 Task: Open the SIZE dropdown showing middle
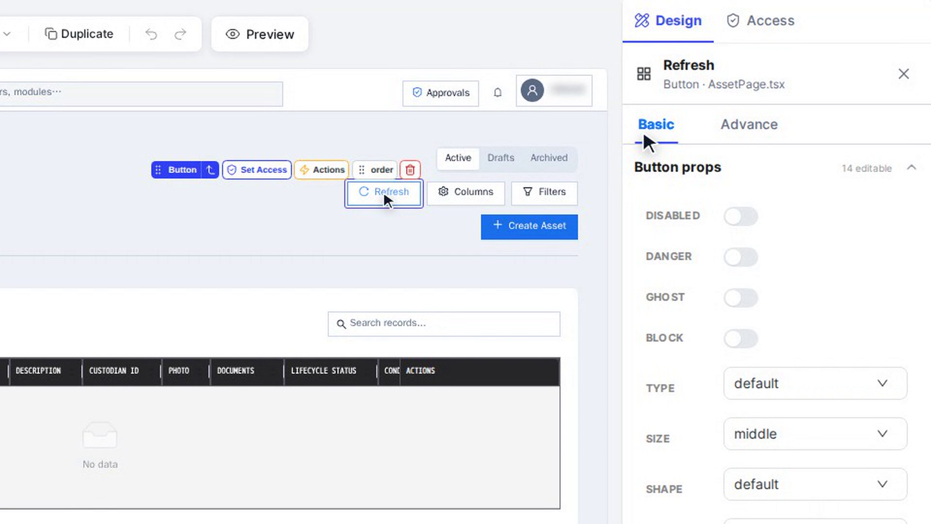pos(815,434)
